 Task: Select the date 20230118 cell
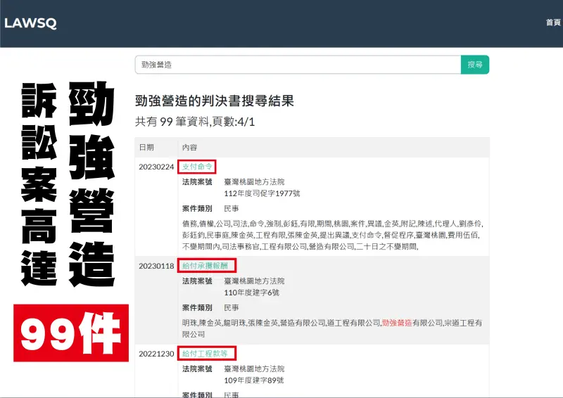click(156, 266)
